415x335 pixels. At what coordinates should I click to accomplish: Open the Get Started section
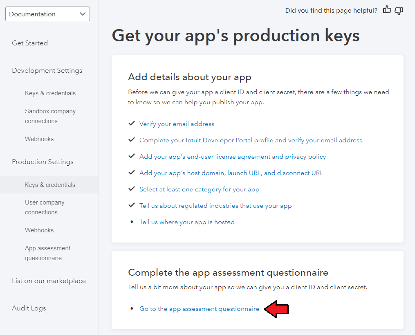coord(30,43)
